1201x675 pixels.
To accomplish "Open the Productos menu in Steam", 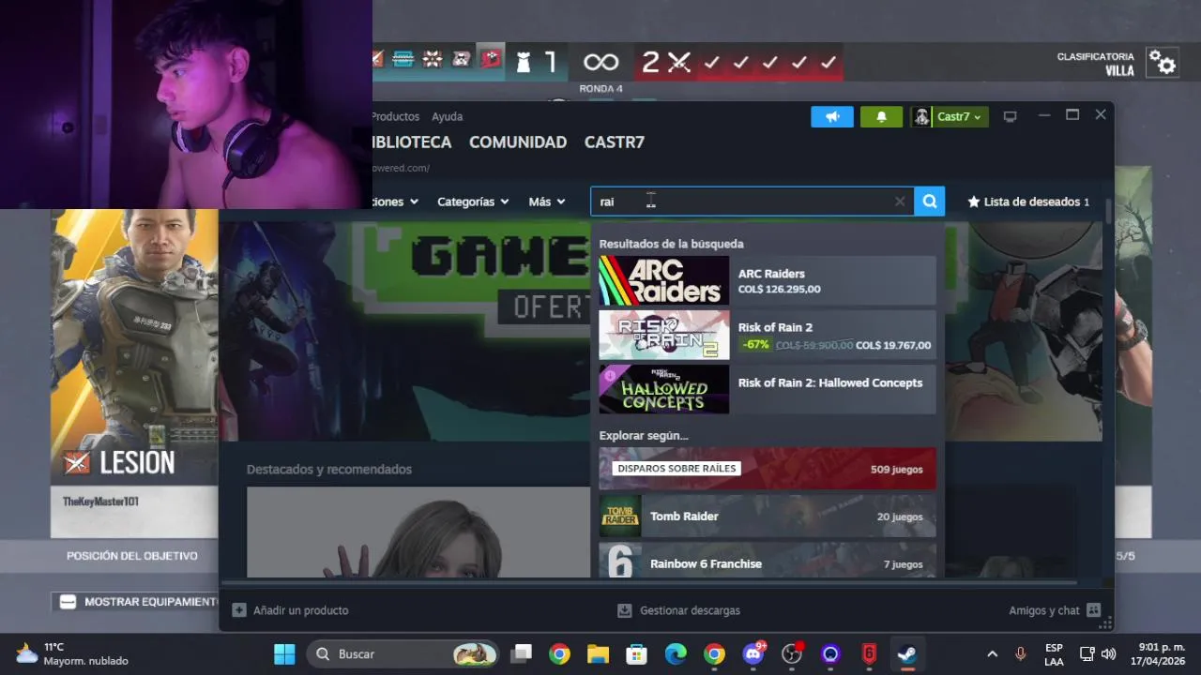I will point(396,116).
